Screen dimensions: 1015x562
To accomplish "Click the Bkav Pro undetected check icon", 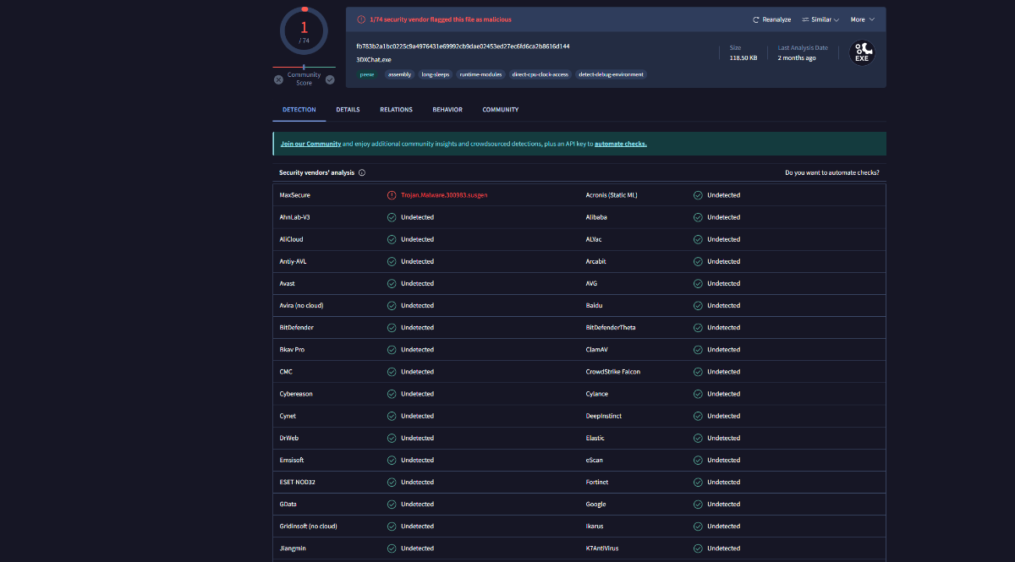I will tap(392, 349).
